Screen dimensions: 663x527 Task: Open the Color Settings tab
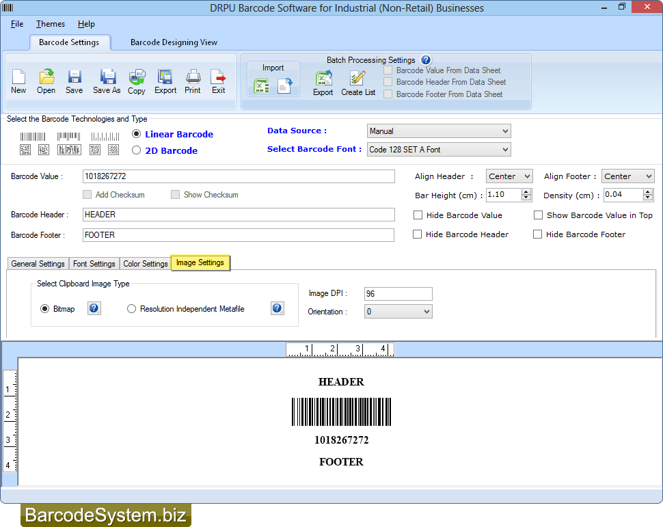tap(146, 264)
